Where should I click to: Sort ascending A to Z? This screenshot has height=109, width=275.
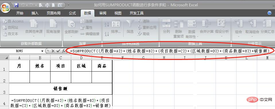[107, 25]
